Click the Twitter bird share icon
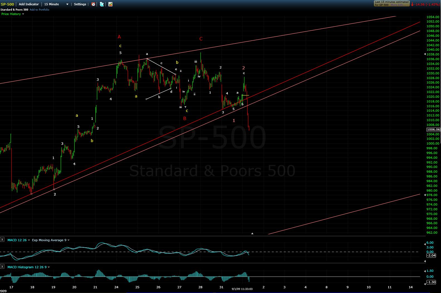Viewport: 441px width, 293px height. pos(102,4)
